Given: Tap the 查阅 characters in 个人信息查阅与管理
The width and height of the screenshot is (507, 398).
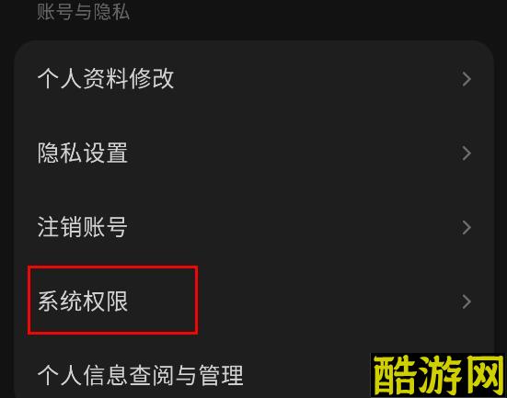Looking at the screenshot, I should tap(152, 375).
